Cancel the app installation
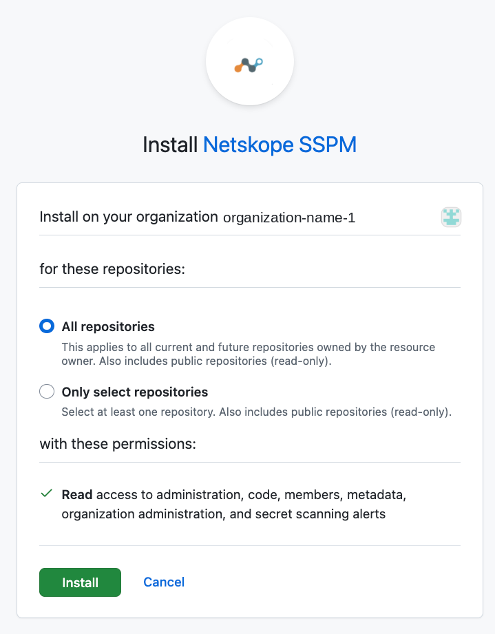495x634 pixels. tap(164, 582)
